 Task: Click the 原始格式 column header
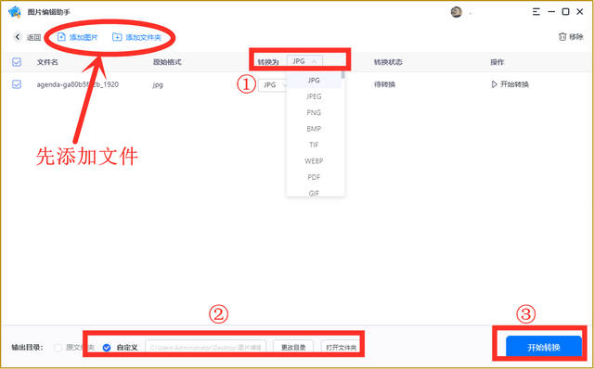(167, 62)
